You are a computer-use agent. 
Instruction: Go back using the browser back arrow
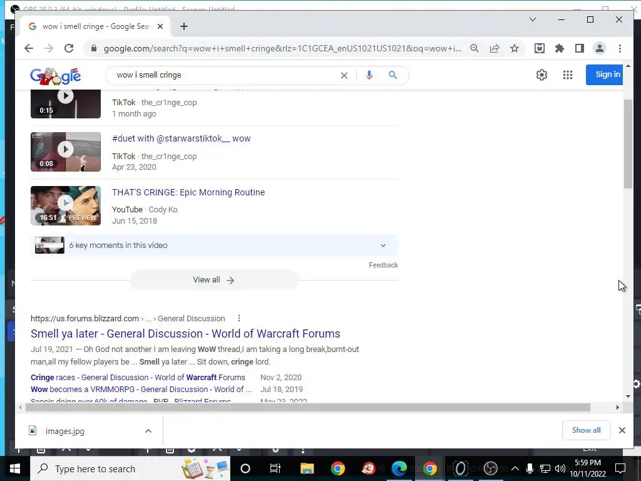click(28, 48)
